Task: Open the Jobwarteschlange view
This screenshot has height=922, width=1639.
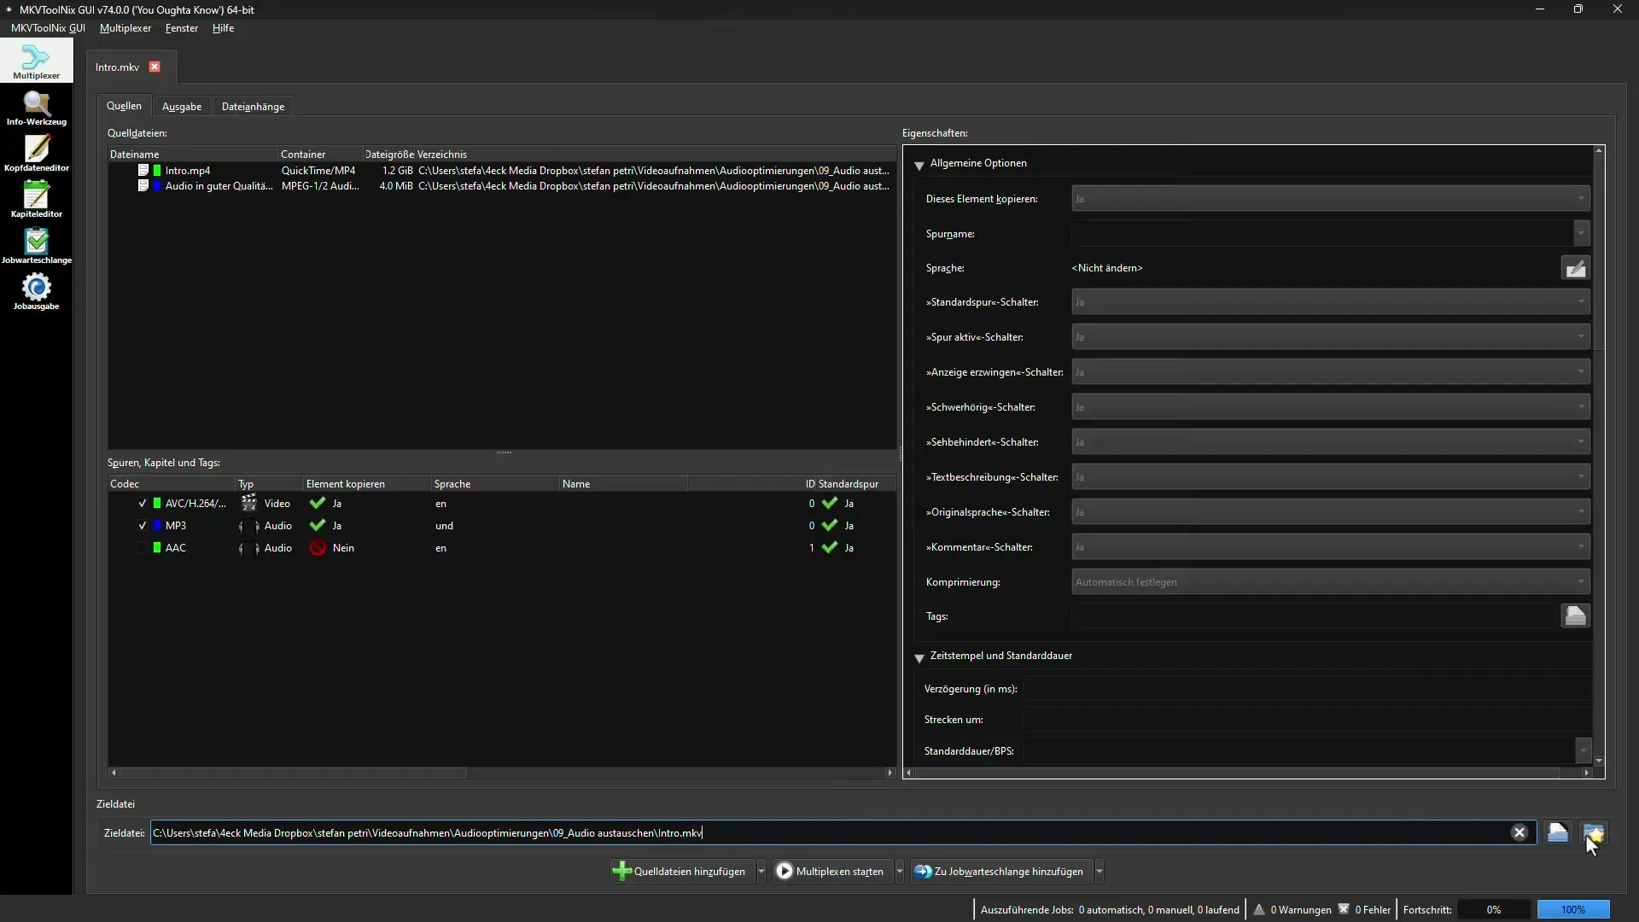Action: (x=36, y=247)
